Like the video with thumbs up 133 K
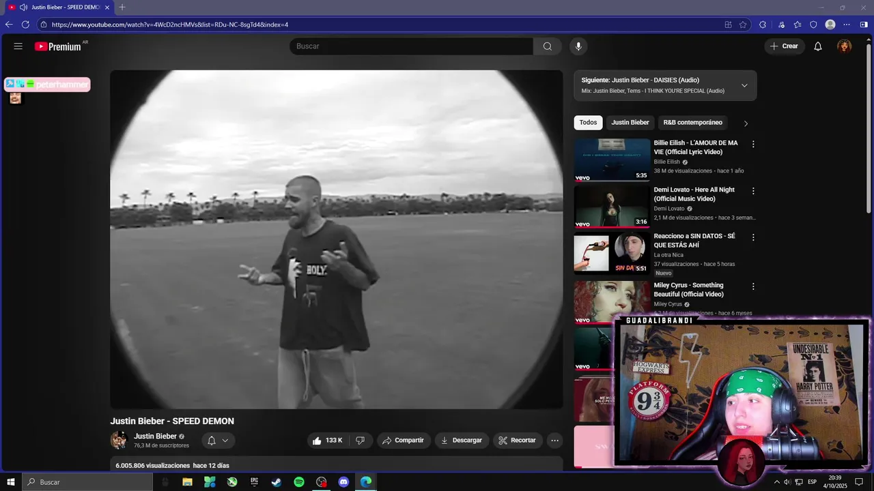 328,441
